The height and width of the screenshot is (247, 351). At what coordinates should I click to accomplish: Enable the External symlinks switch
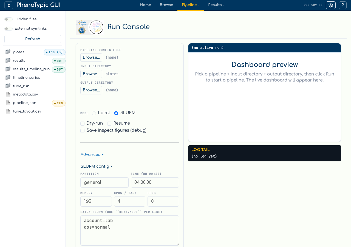pyautogui.click(x=9, y=29)
